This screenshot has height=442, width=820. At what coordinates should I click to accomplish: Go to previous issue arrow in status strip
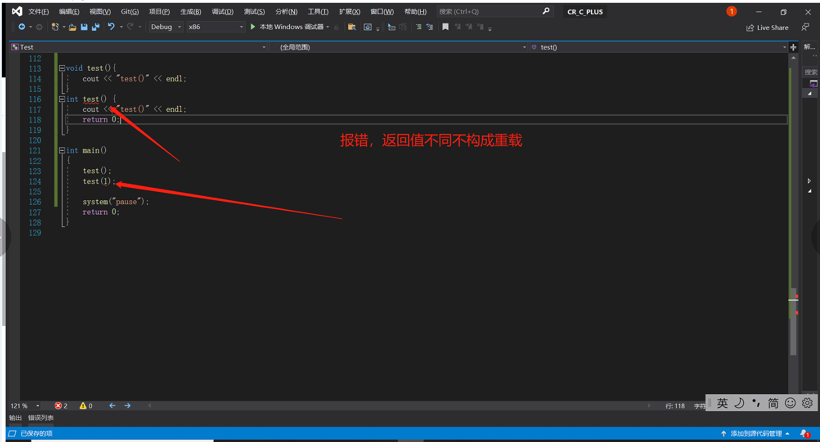(x=112, y=405)
